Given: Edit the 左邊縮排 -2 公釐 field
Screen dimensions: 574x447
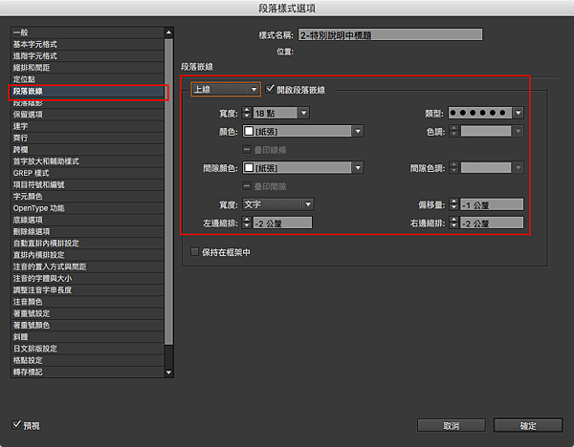Looking at the screenshot, I should (282, 223).
